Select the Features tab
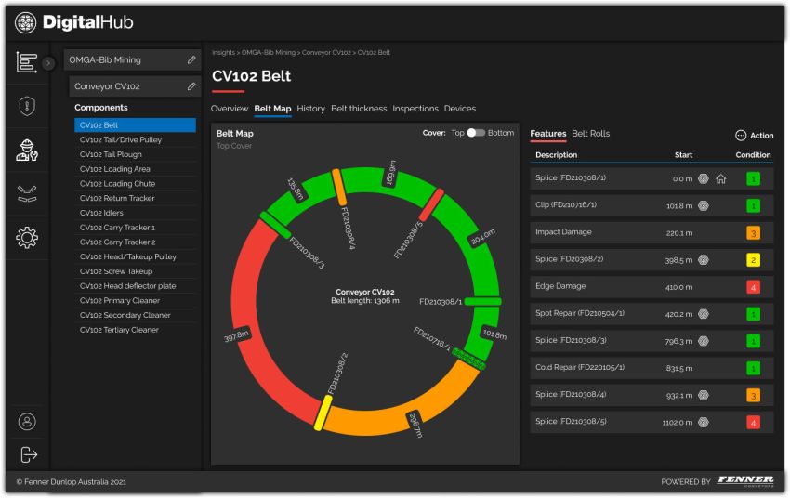The width and height of the screenshot is (790, 498). click(x=547, y=134)
